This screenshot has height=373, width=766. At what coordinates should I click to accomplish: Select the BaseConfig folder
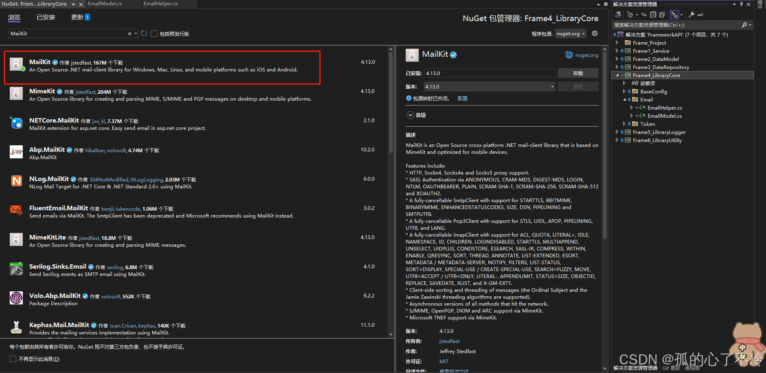pos(653,91)
